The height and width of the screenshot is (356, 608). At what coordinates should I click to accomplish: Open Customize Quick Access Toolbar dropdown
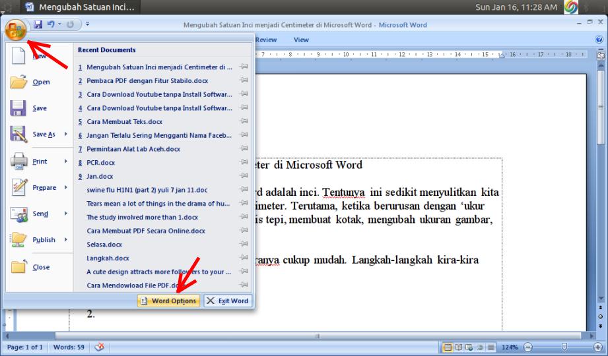pos(88,24)
